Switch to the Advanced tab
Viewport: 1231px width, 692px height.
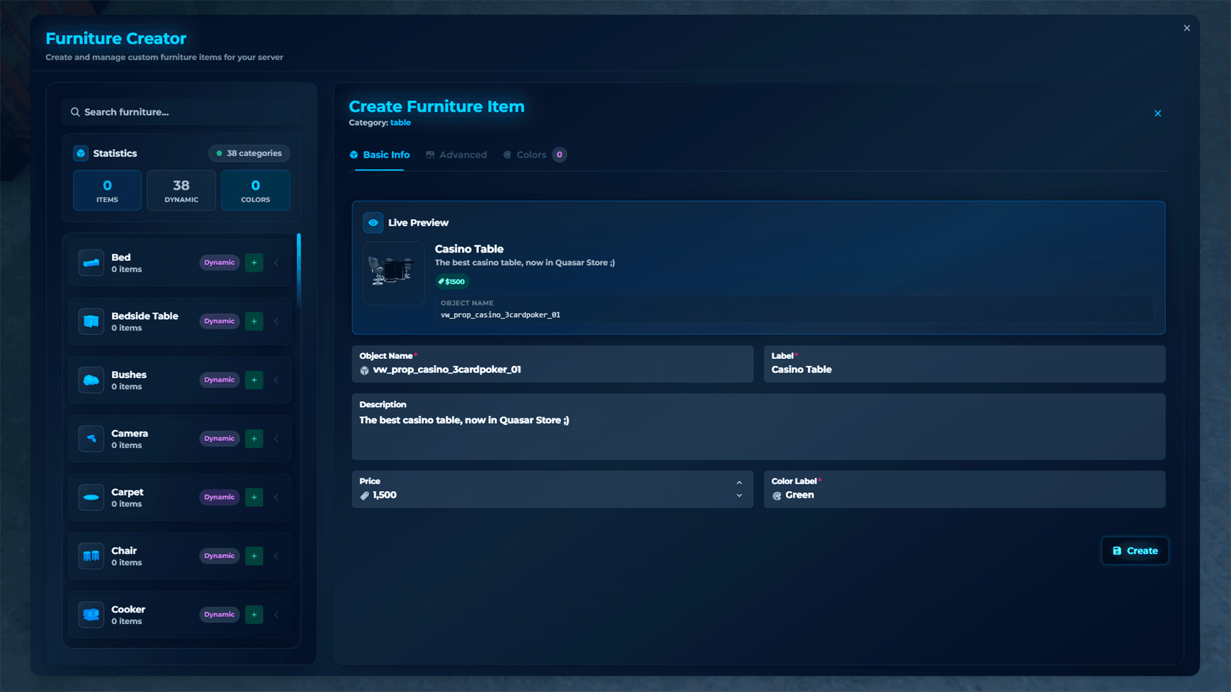456,155
